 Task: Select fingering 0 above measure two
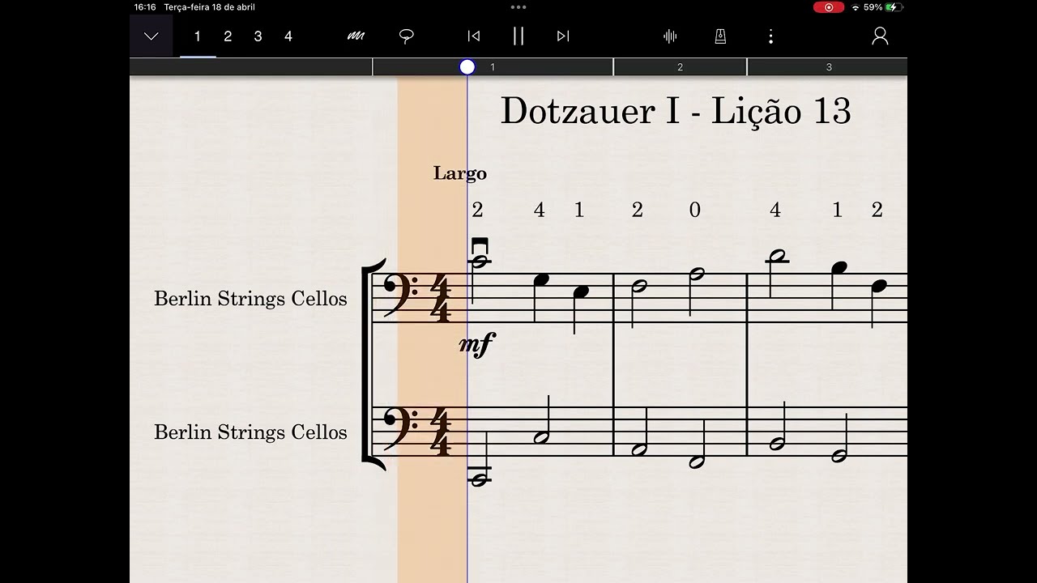[694, 211]
